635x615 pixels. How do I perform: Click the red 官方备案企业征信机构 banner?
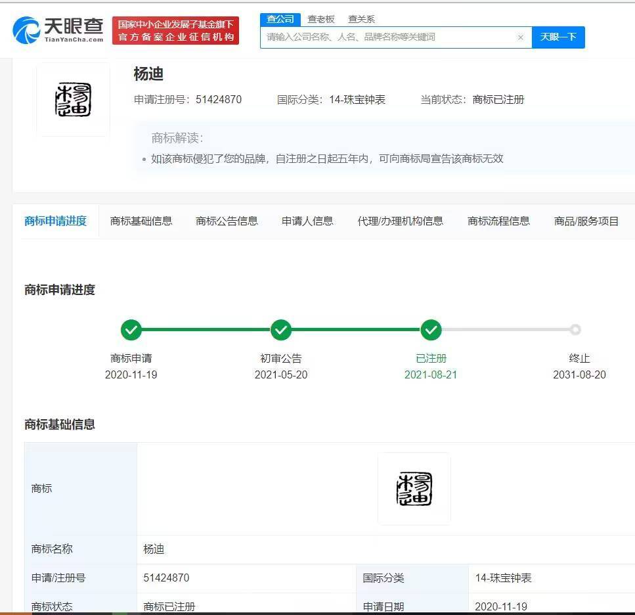point(176,31)
